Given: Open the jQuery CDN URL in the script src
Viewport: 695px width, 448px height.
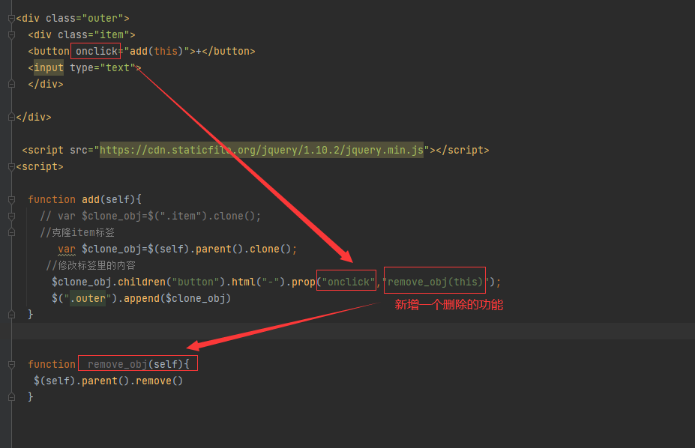Looking at the screenshot, I should (x=262, y=150).
